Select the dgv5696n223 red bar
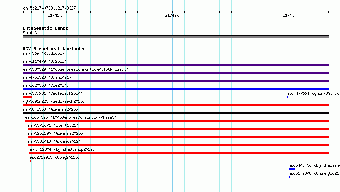The height and width of the screenshot is (192, 340). (x=176, y=105)
